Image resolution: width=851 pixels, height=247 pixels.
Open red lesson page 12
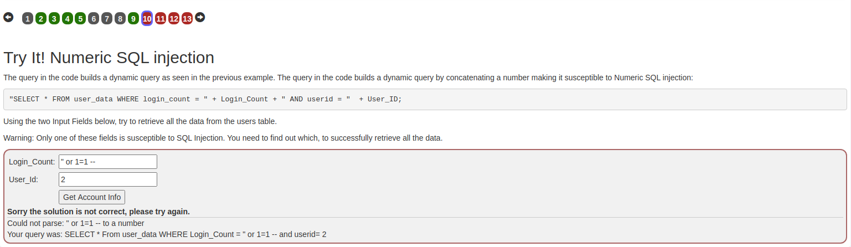point(174,19)
